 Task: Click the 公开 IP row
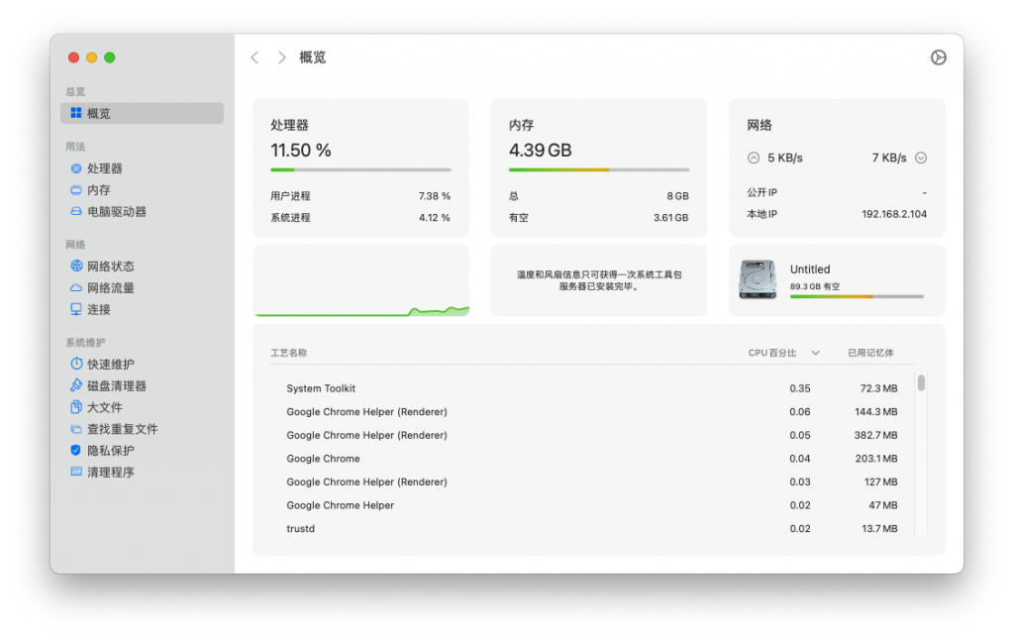tap(837, 192)
